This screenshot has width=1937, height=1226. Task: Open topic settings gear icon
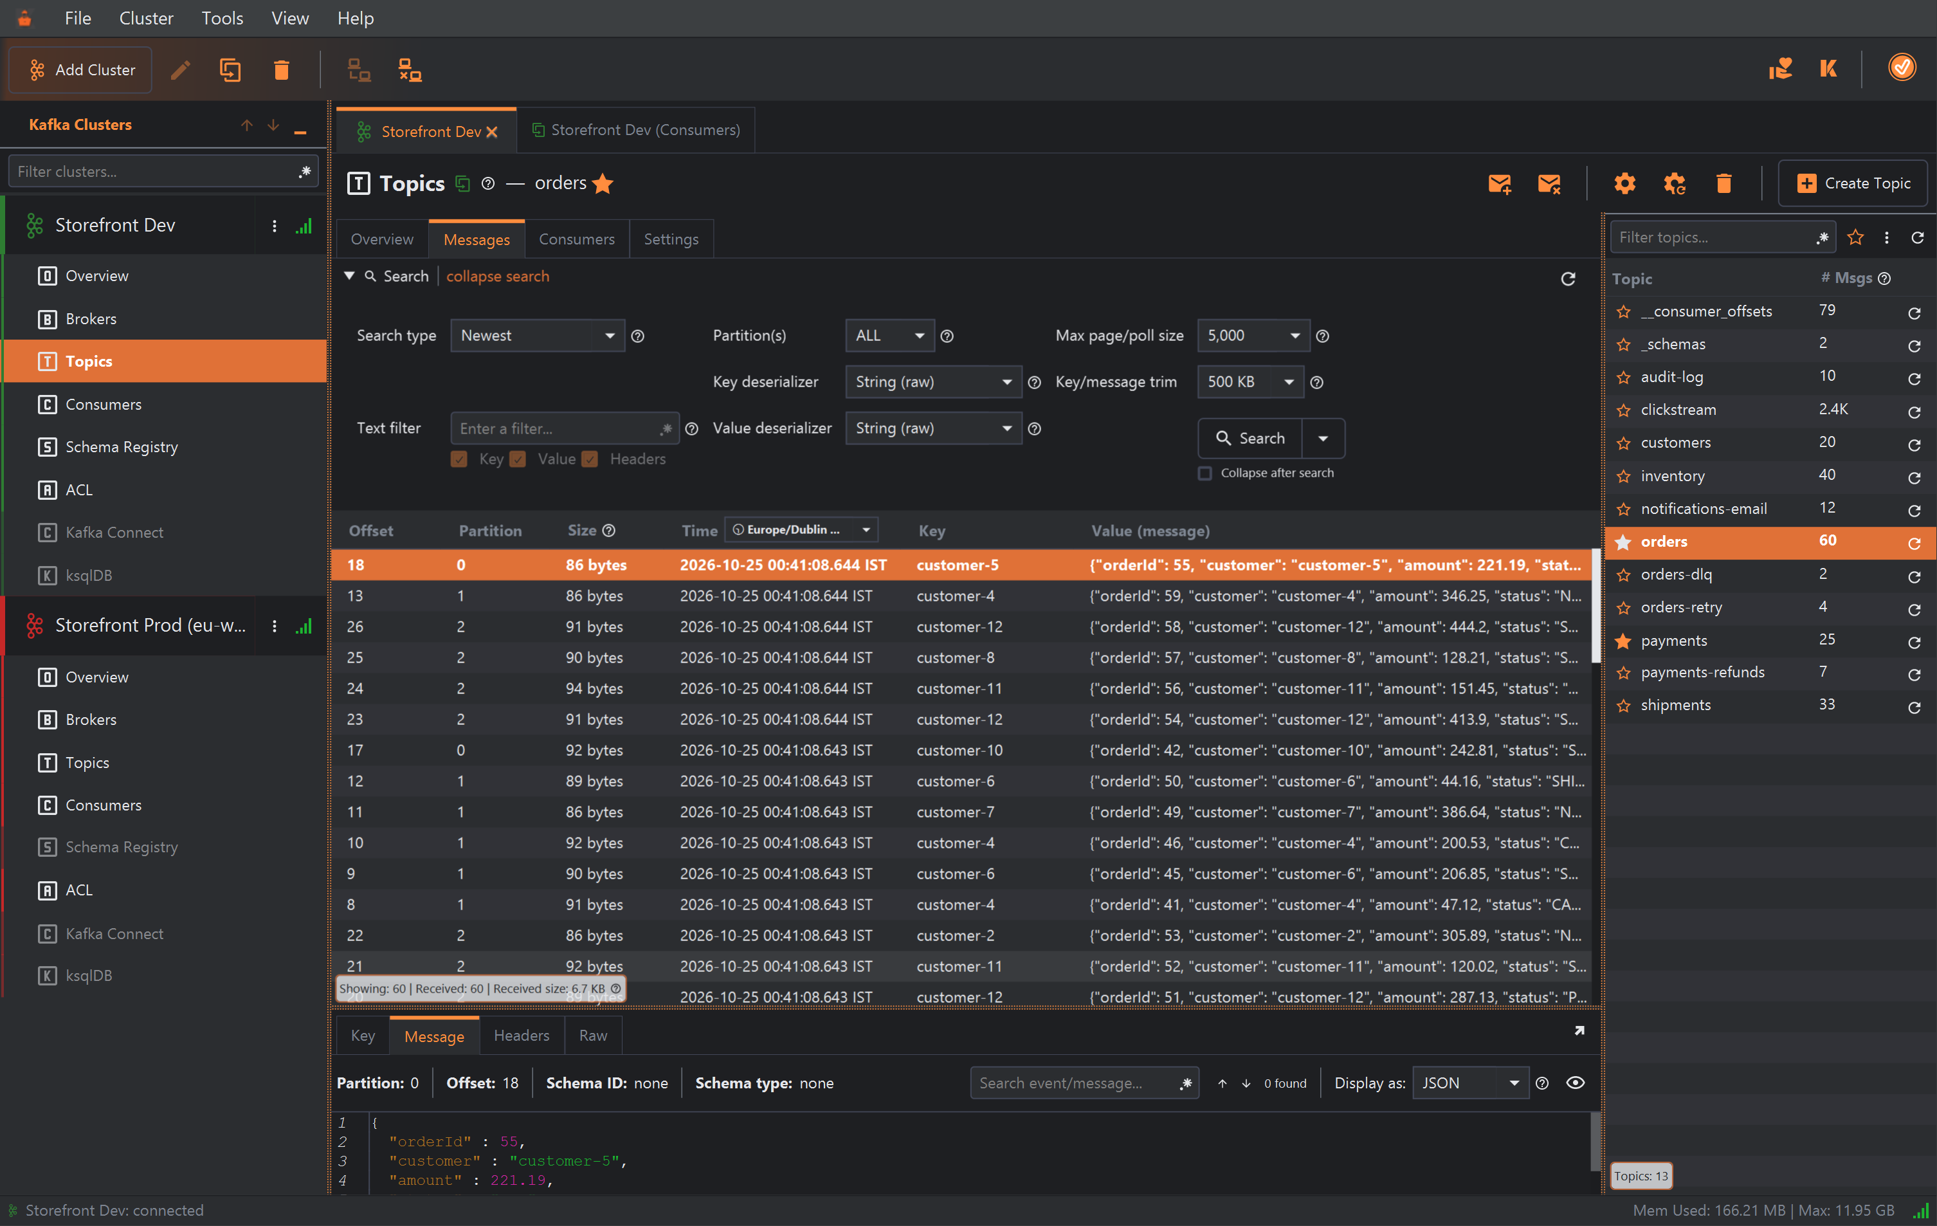click(x=1624, y=183)
